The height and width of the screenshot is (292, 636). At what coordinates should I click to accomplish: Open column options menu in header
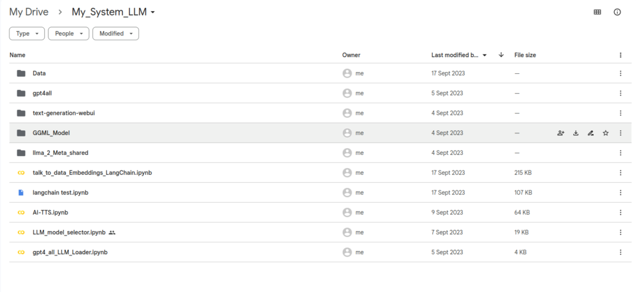coord(620,55)
